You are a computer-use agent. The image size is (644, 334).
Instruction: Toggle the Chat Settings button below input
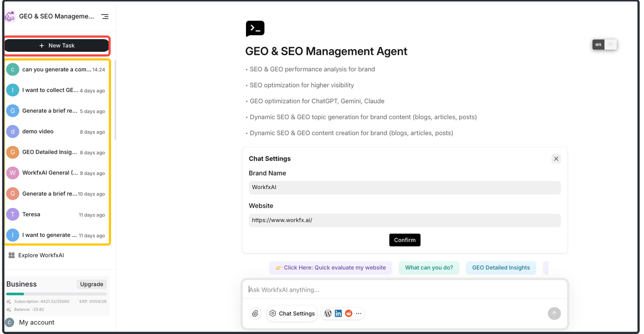tap(292, 313)
